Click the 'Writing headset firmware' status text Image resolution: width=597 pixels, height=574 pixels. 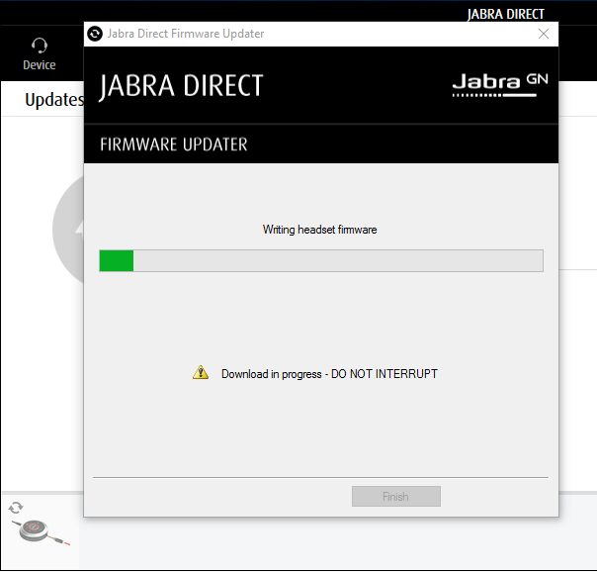[320, 230]
